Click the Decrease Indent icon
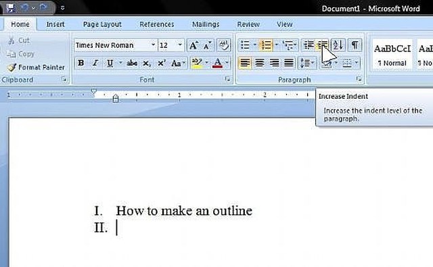This screenshot has width=433, height=267. point(309,45)
